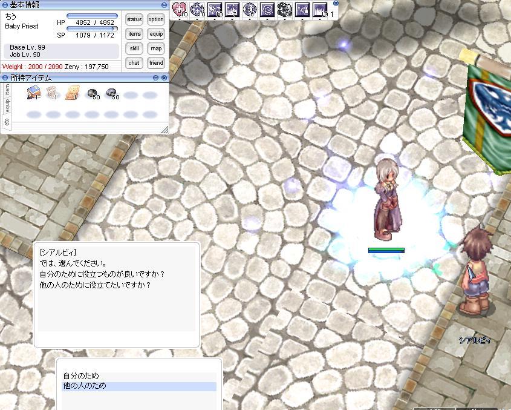
Task: Click the items button in basic info
Action: pyautogui.click(x=134, y=34)
